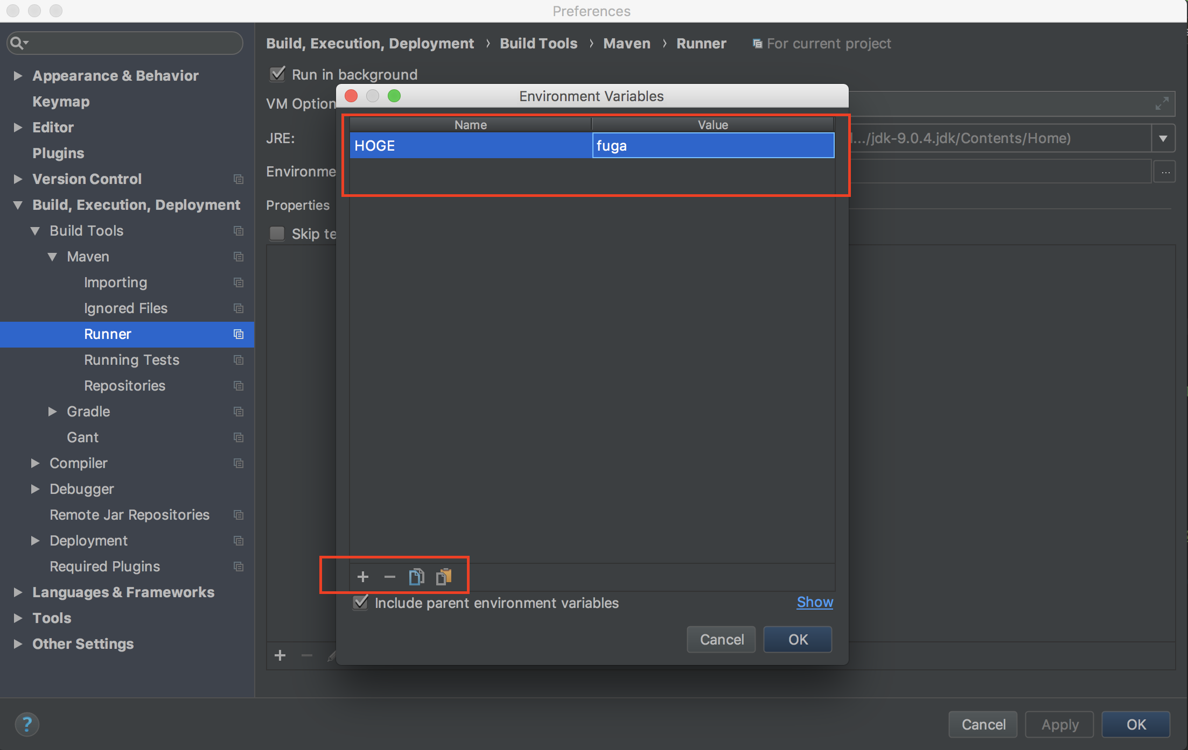The width and height of the screenshot is (1188, 750).
Task: Expand the Gradle node
Action: click(52, 412)
